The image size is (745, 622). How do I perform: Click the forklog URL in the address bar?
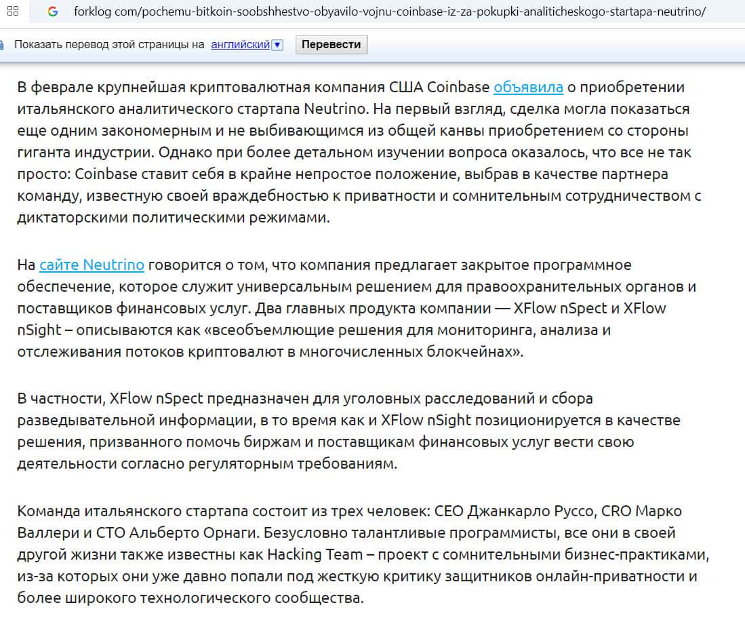coord(390,12)
